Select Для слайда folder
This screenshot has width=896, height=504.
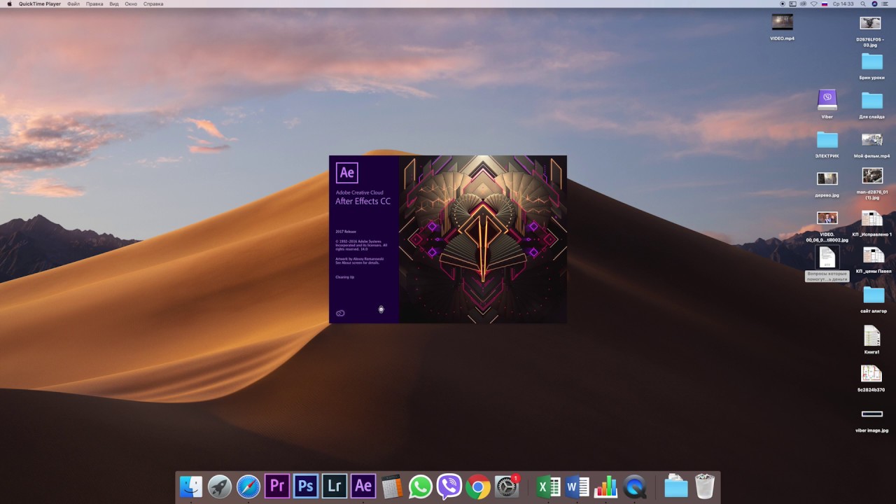tap(872, 101)
